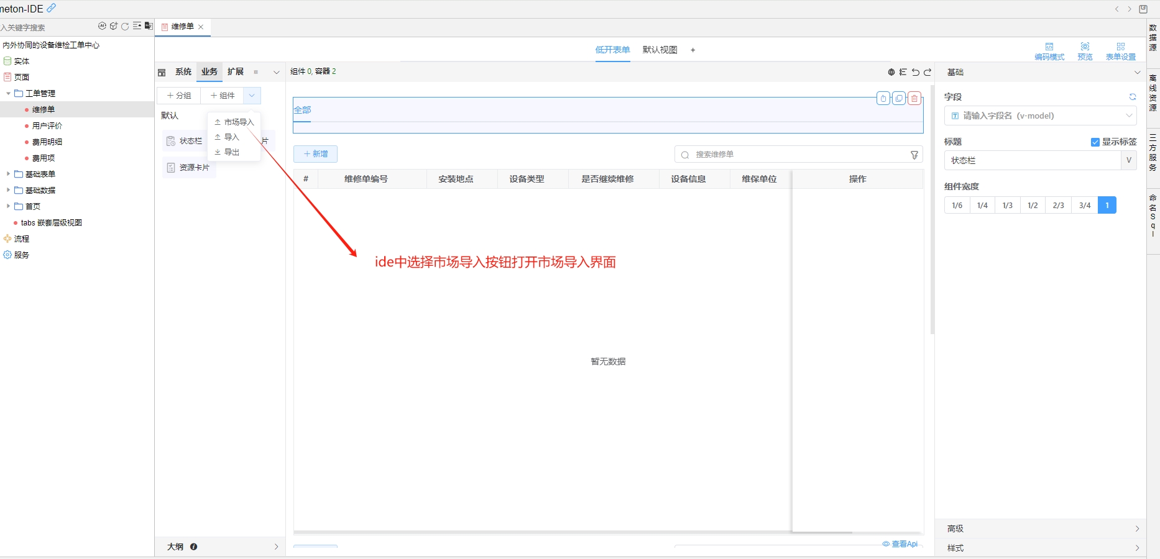
Task: Click the AI icon in the left sidebar toolbar
Action: tap(102, 26)
